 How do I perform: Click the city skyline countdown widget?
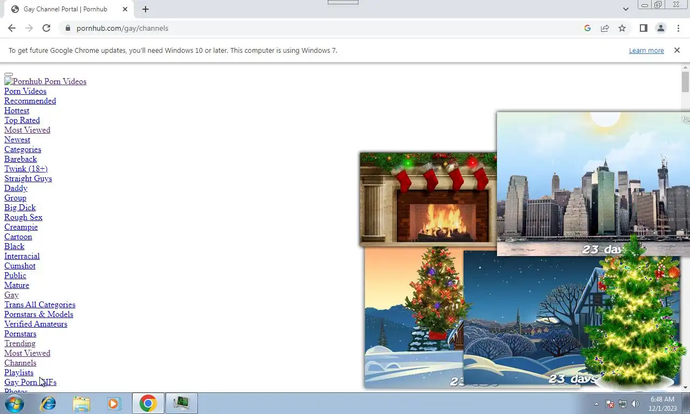tap(593, 183)
